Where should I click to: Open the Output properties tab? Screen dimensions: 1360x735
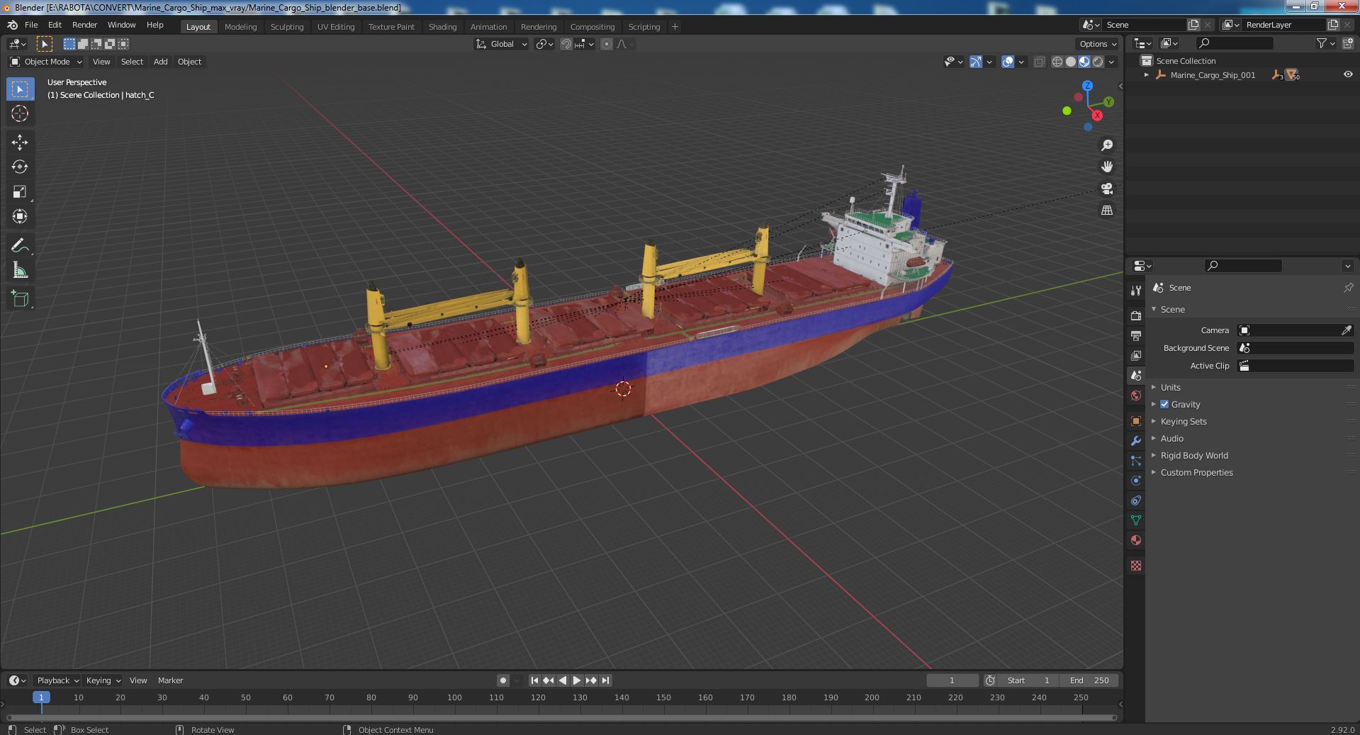tap(1136, 335)
